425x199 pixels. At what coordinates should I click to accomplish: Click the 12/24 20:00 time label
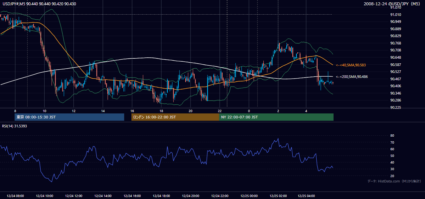[190, 196]
